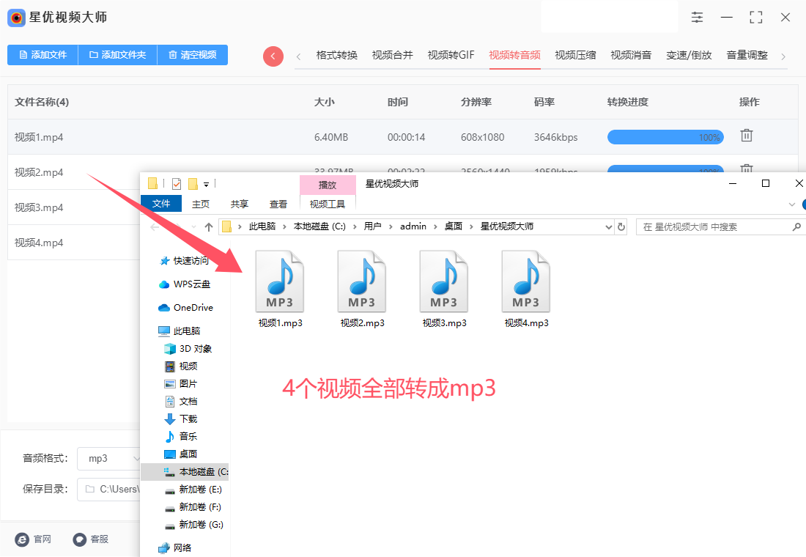Select the 视频转音频 tab
The image size is (806, 557).
click(514, 56)
